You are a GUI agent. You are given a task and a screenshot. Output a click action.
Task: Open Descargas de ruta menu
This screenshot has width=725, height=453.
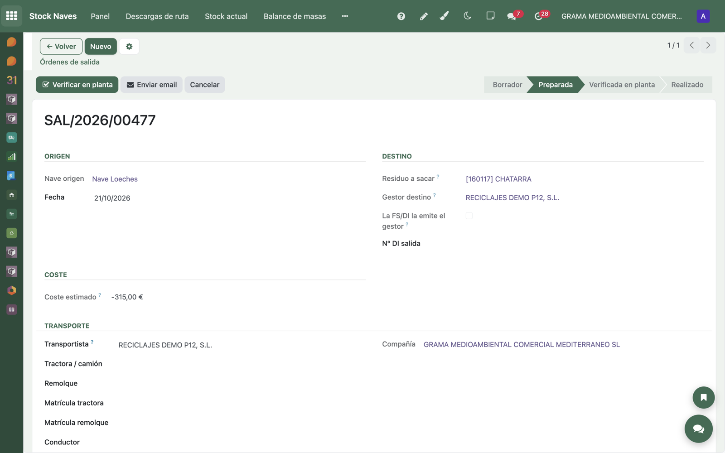157,16
